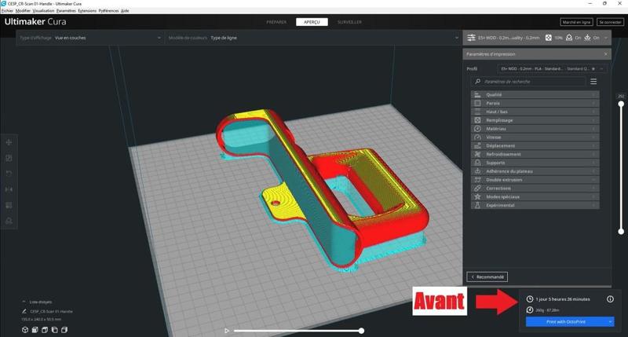Image resolution: width=628 pixels, height=337 pixels.
Task: Switch to top view cube icon
Action: coord(45,330)
